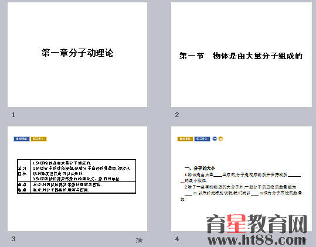Select slide 1 titled 第一章分子动理论
Image resolution: width=316 pixels, height=247 pixels.
click(77, 54)
